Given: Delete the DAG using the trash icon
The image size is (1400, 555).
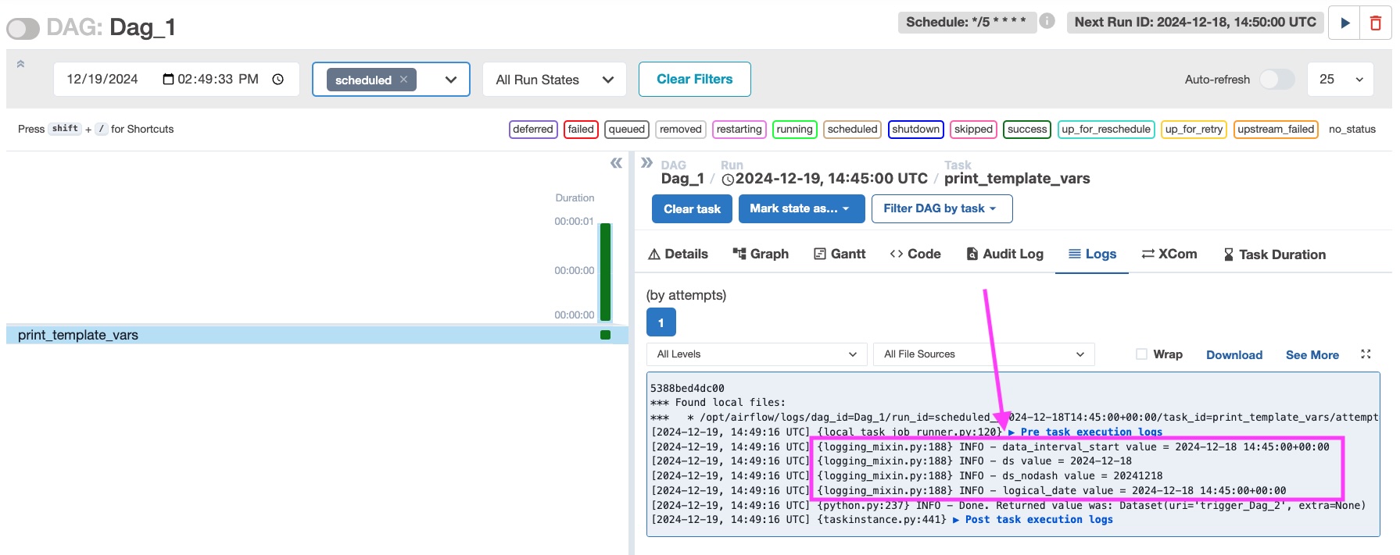Looking at the screenshot, I should tap(1376, 23).
